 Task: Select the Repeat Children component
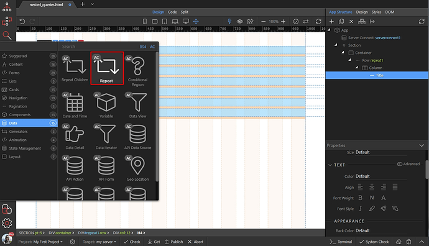75,69
